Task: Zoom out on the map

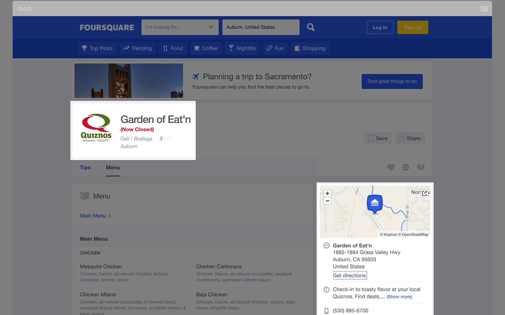Action: coord(327,201)
